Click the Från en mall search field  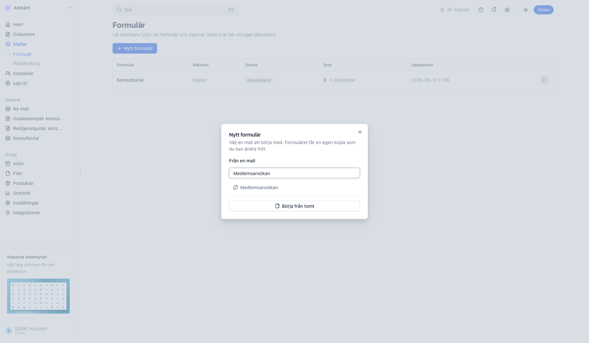pos(294,173)
